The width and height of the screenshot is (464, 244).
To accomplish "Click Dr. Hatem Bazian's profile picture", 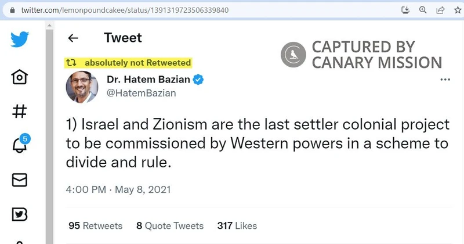I will tap(82, 87).
